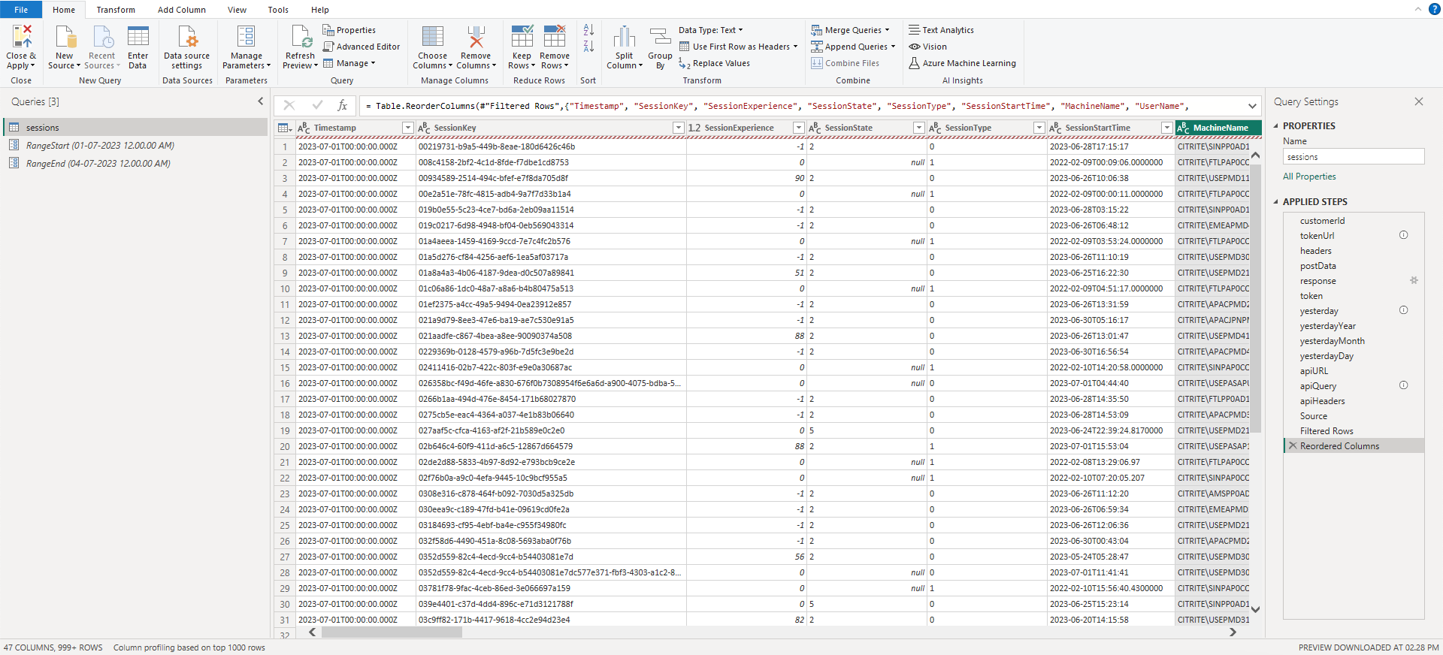1443x655 pixels.
Task: Click the Close & Apply icon
Action: (x=21, y=38)
